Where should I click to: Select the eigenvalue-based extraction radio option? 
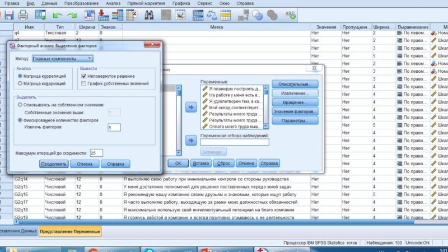pos(20,105)
